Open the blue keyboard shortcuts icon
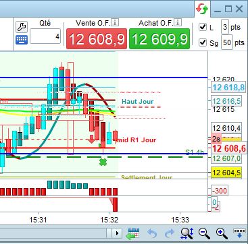248x244 pixels. coord(22,40)
